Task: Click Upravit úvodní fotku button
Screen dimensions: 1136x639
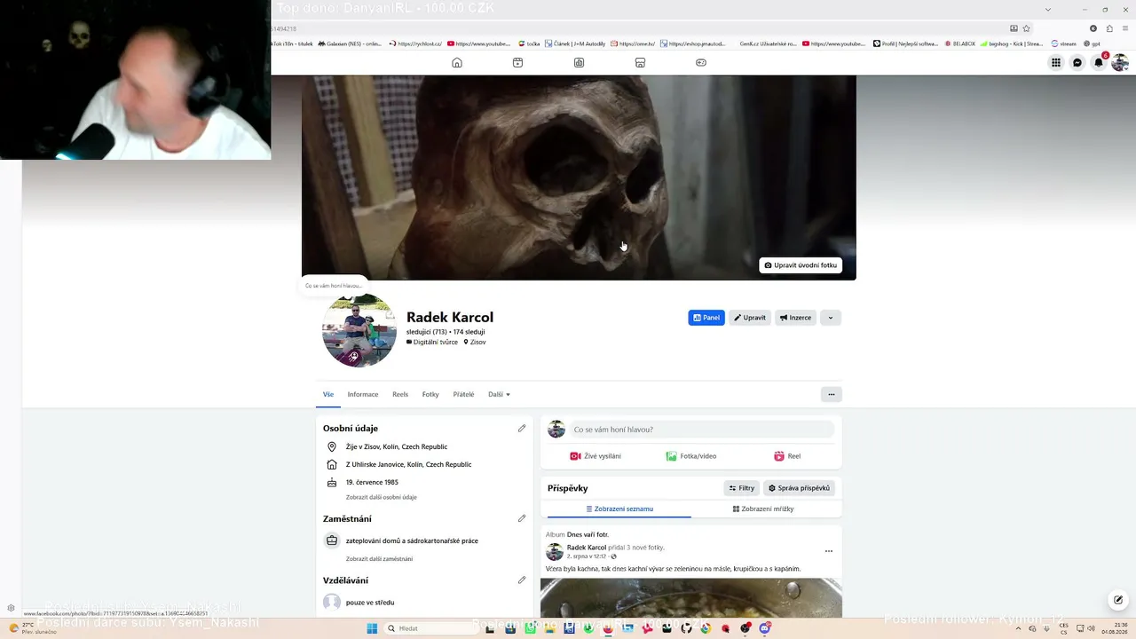Action: tap(801, 265)
